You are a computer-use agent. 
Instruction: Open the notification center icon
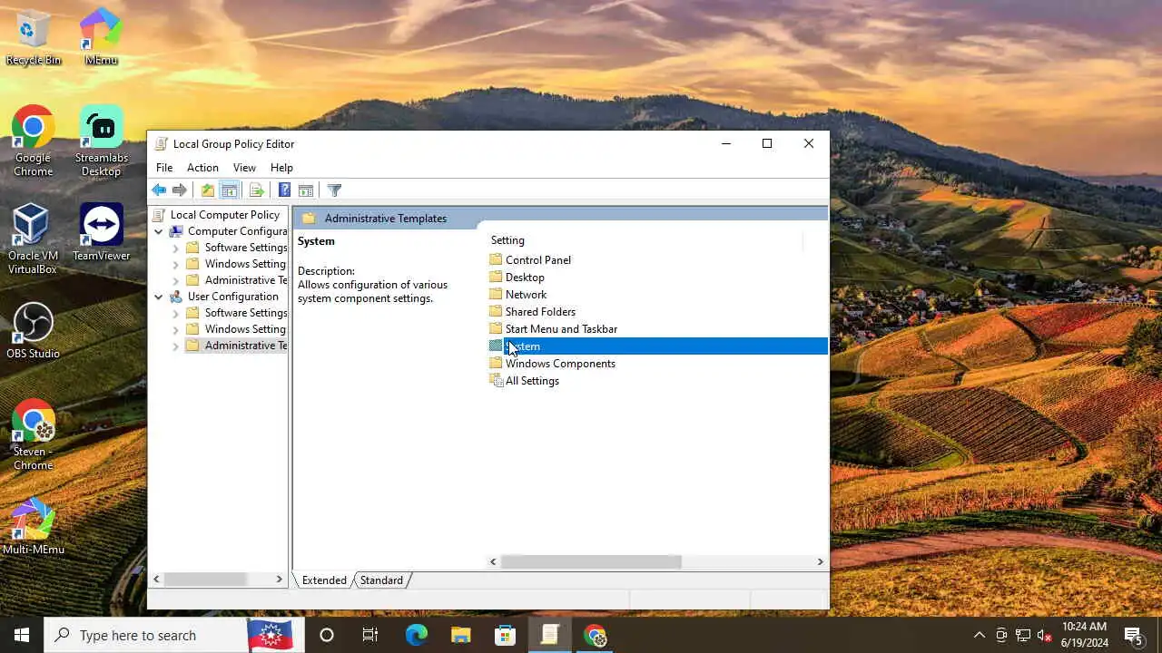[x=1134, y=635]
